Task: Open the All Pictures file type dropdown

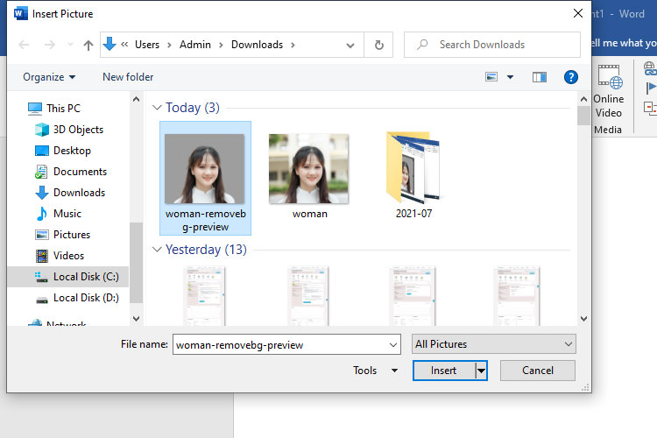Action: [x=493, y=344]
